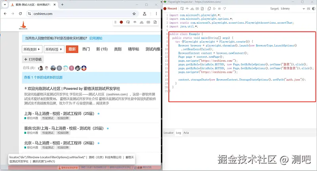Click the pink 1 user avatar

coord(72,68)
